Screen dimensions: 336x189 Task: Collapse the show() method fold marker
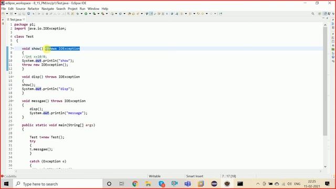pyautogui.click(x=13, y=49)
